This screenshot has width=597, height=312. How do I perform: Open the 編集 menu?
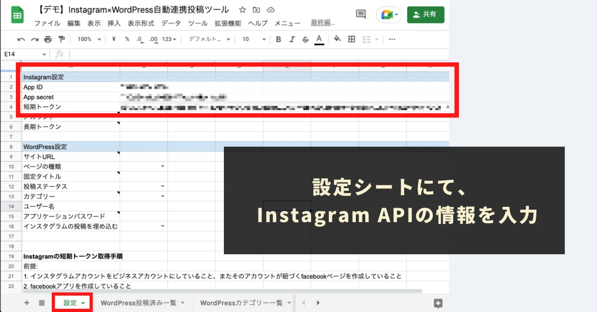click(74, 23)
